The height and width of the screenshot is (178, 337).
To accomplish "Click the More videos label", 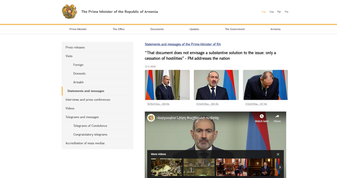I will click(x=158, y=154).
